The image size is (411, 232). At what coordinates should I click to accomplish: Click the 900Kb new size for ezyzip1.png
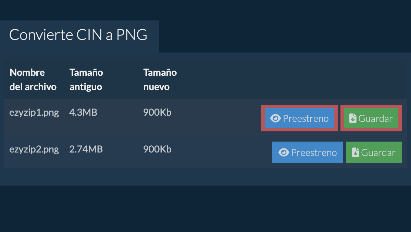tap(157, 113)
